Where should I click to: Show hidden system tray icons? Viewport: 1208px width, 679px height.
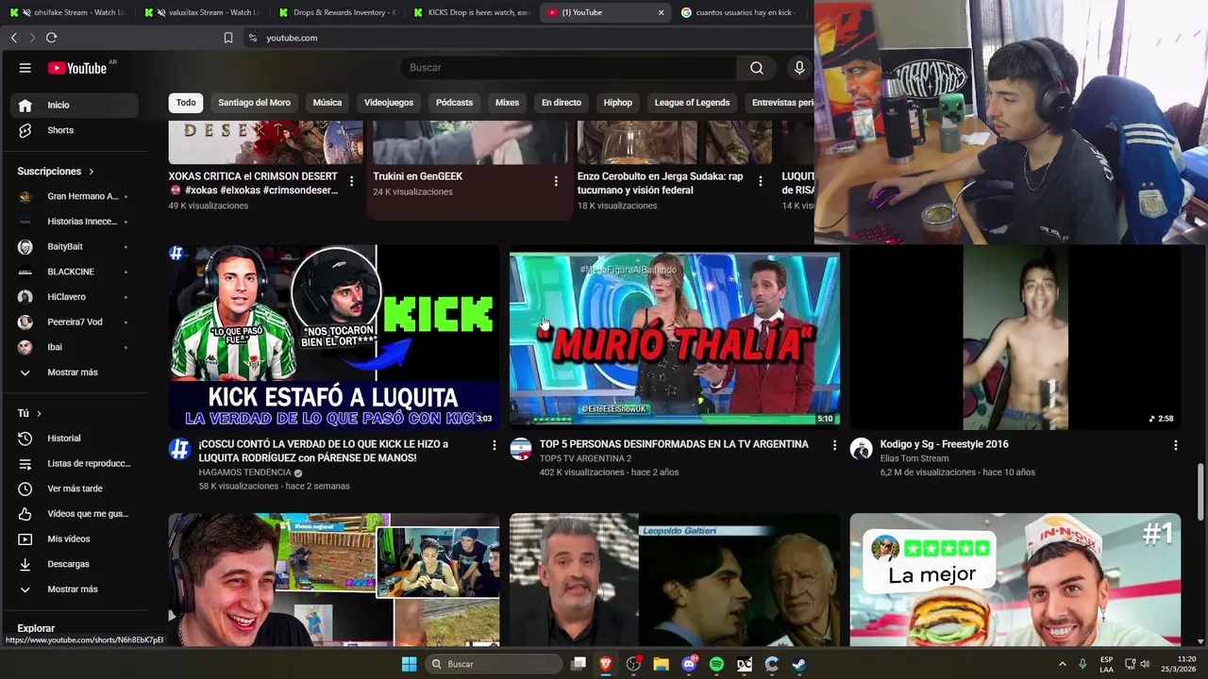[1062, 664]
